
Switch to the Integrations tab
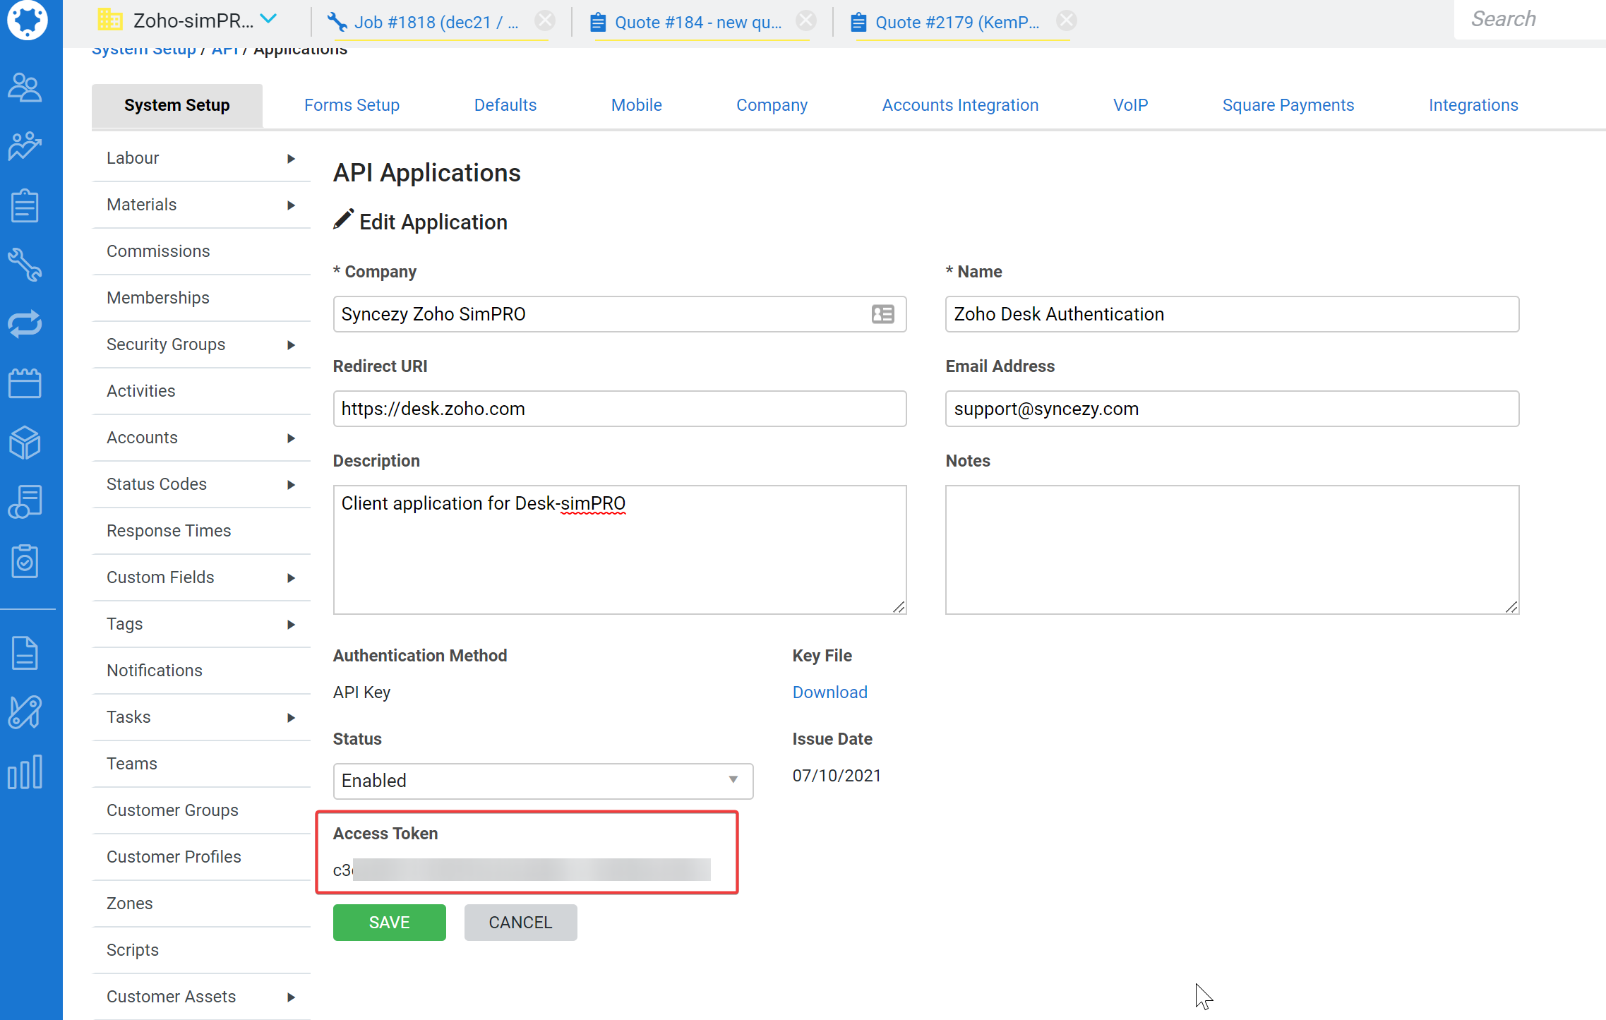(1473, 105)
